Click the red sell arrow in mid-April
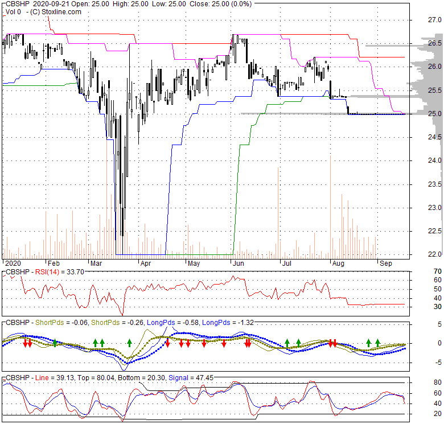Image resolution: width=444 pixels, height=424 pixels. pos(167,343)
